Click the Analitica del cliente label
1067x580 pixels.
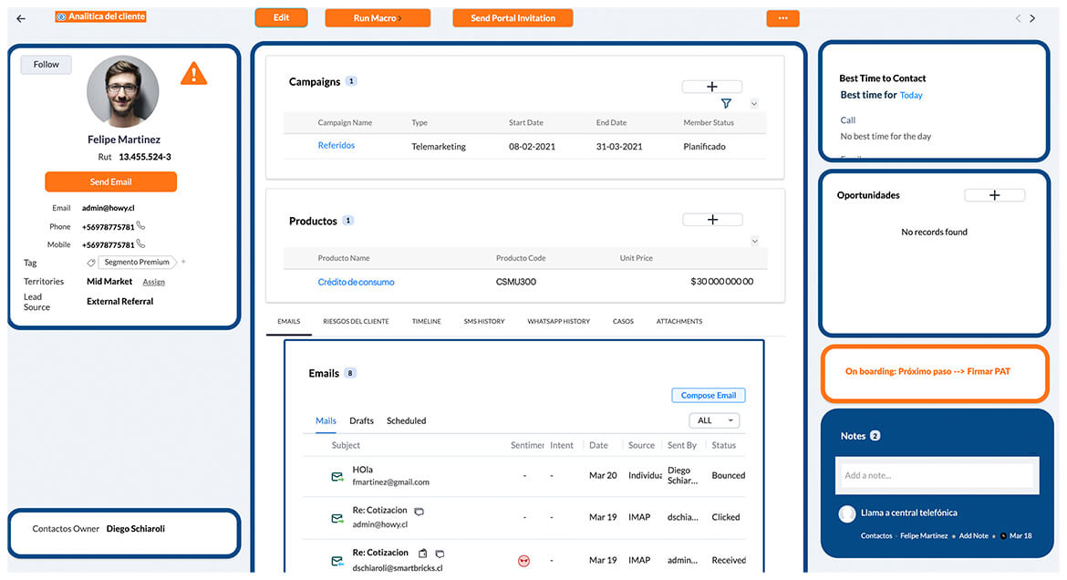tap(100, 16)
